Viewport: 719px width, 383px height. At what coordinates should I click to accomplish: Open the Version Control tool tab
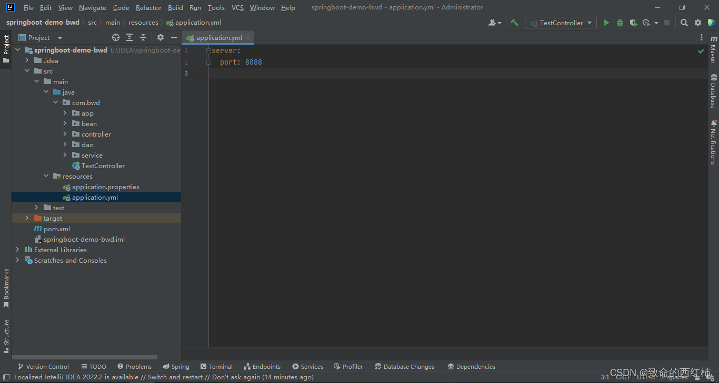(43, 367)
